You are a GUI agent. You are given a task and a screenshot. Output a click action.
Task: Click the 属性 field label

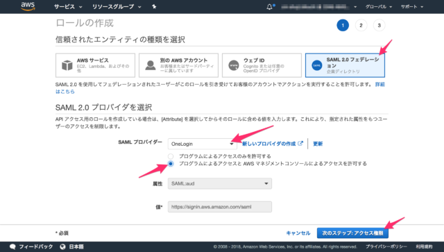(157, 184)
